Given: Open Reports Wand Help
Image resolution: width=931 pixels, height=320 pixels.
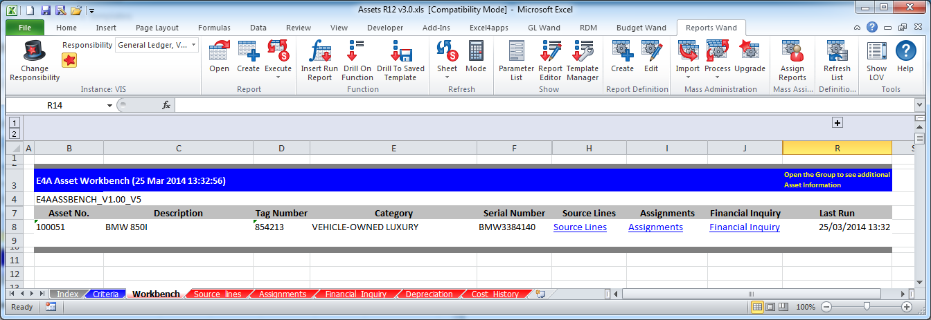Looking at the screenshot, I should [x=905, y=51].
